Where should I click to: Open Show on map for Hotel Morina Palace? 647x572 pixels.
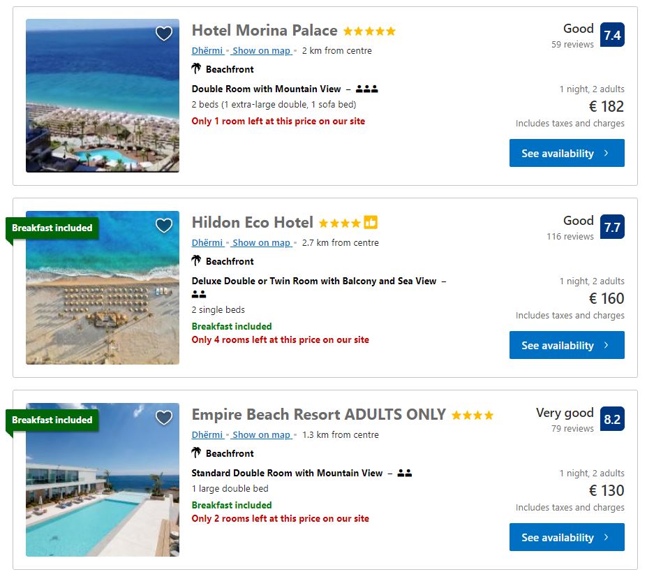261,50
